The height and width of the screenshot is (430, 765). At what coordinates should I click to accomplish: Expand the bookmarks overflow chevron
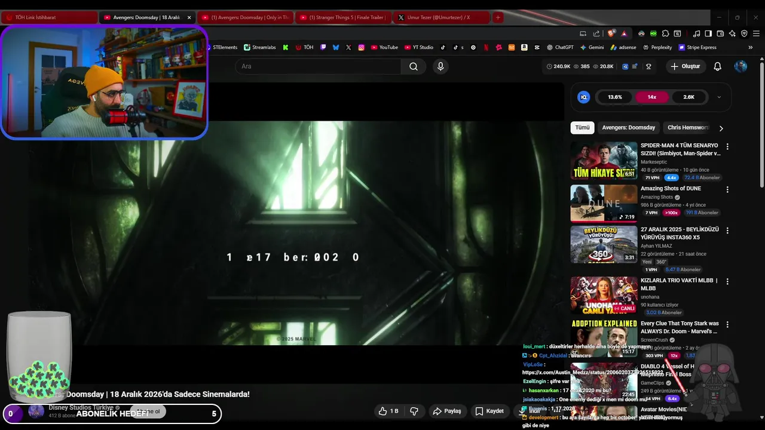pos(750,47)
